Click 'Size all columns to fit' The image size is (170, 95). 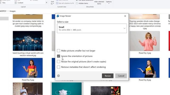pos(65,3)
